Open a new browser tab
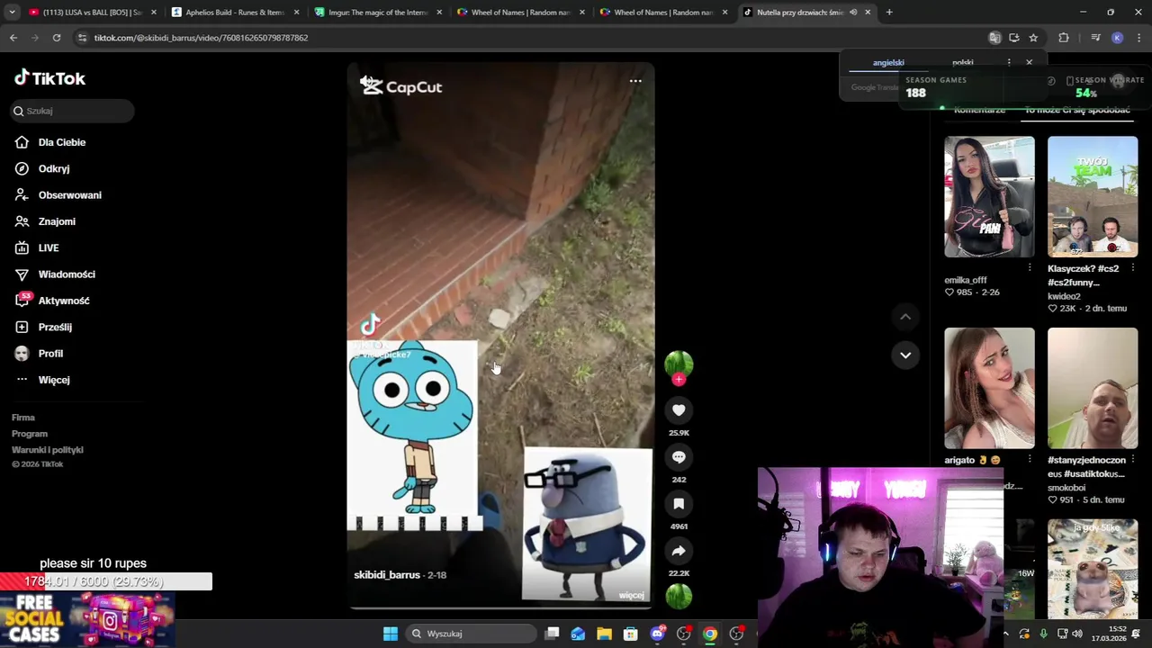The height and width of the screenshot is (648, 1152). pos(889,13)
